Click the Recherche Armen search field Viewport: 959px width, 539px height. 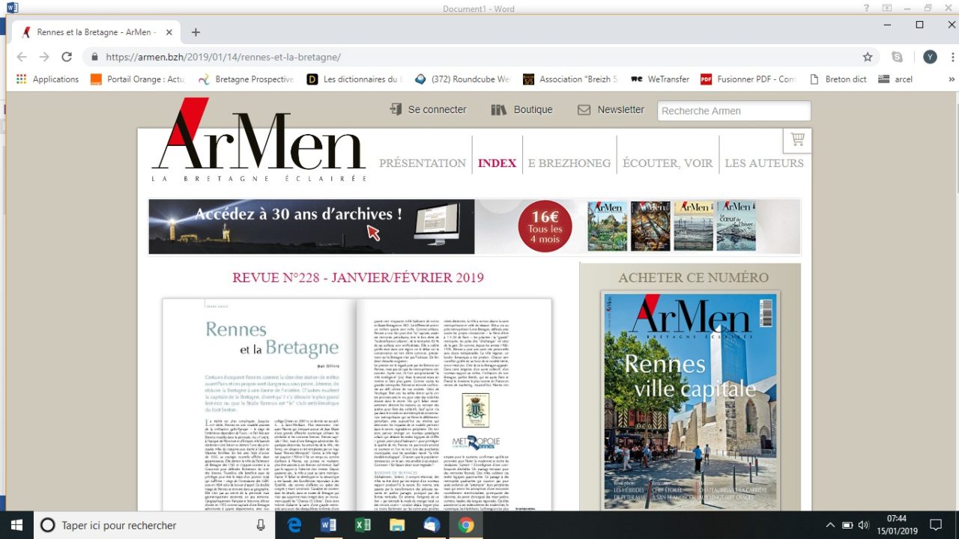(x=733, y=111)
